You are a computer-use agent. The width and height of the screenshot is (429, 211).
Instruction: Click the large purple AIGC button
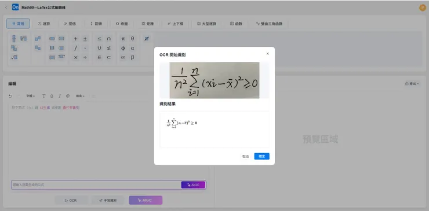point(146,201)
